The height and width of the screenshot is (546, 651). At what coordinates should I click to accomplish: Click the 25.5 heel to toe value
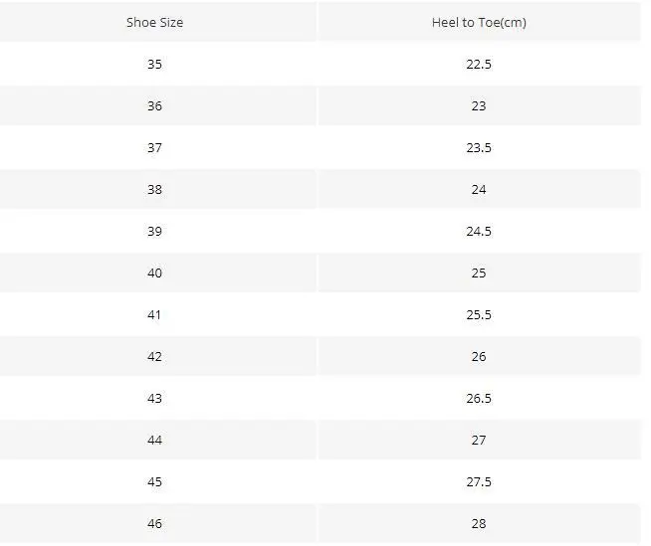pos(479,314)
